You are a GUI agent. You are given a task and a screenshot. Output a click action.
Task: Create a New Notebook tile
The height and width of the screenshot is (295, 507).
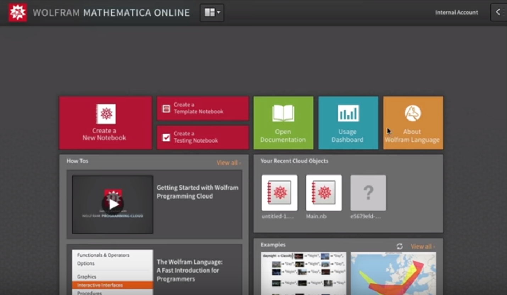coord(106,123)
